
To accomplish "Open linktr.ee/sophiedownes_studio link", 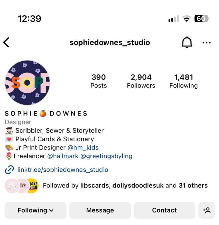I will tap(63, 170).
